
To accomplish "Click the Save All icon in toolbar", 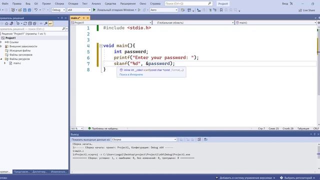I will click(29, 10).
